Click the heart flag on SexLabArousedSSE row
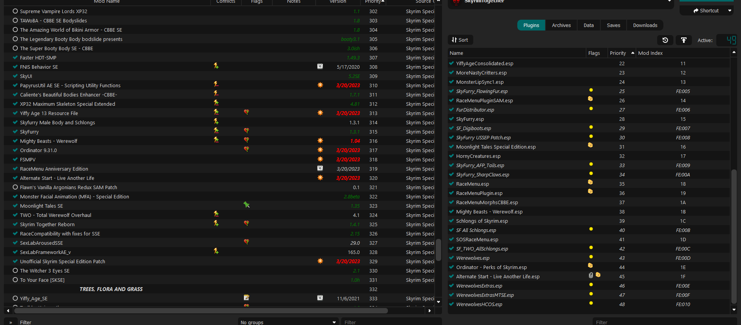The height and width of the screenshot is (325, 741). [246, 242]
